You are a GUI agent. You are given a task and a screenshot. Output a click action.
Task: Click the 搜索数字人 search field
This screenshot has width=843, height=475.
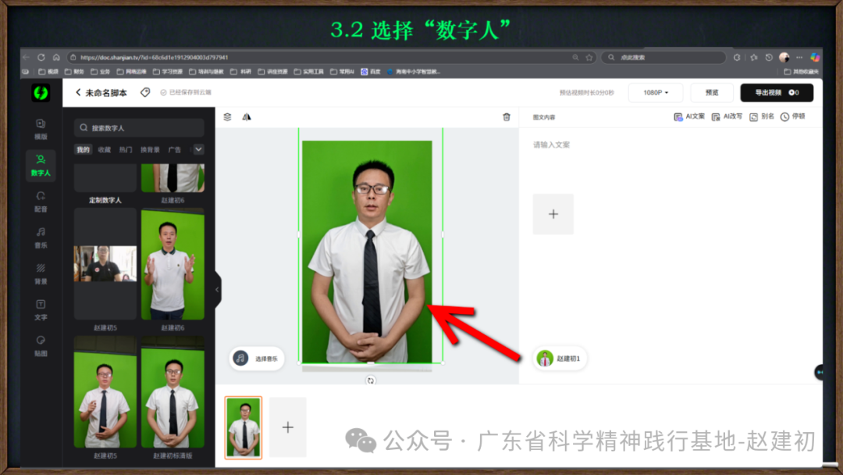click(x=140, y=127)
